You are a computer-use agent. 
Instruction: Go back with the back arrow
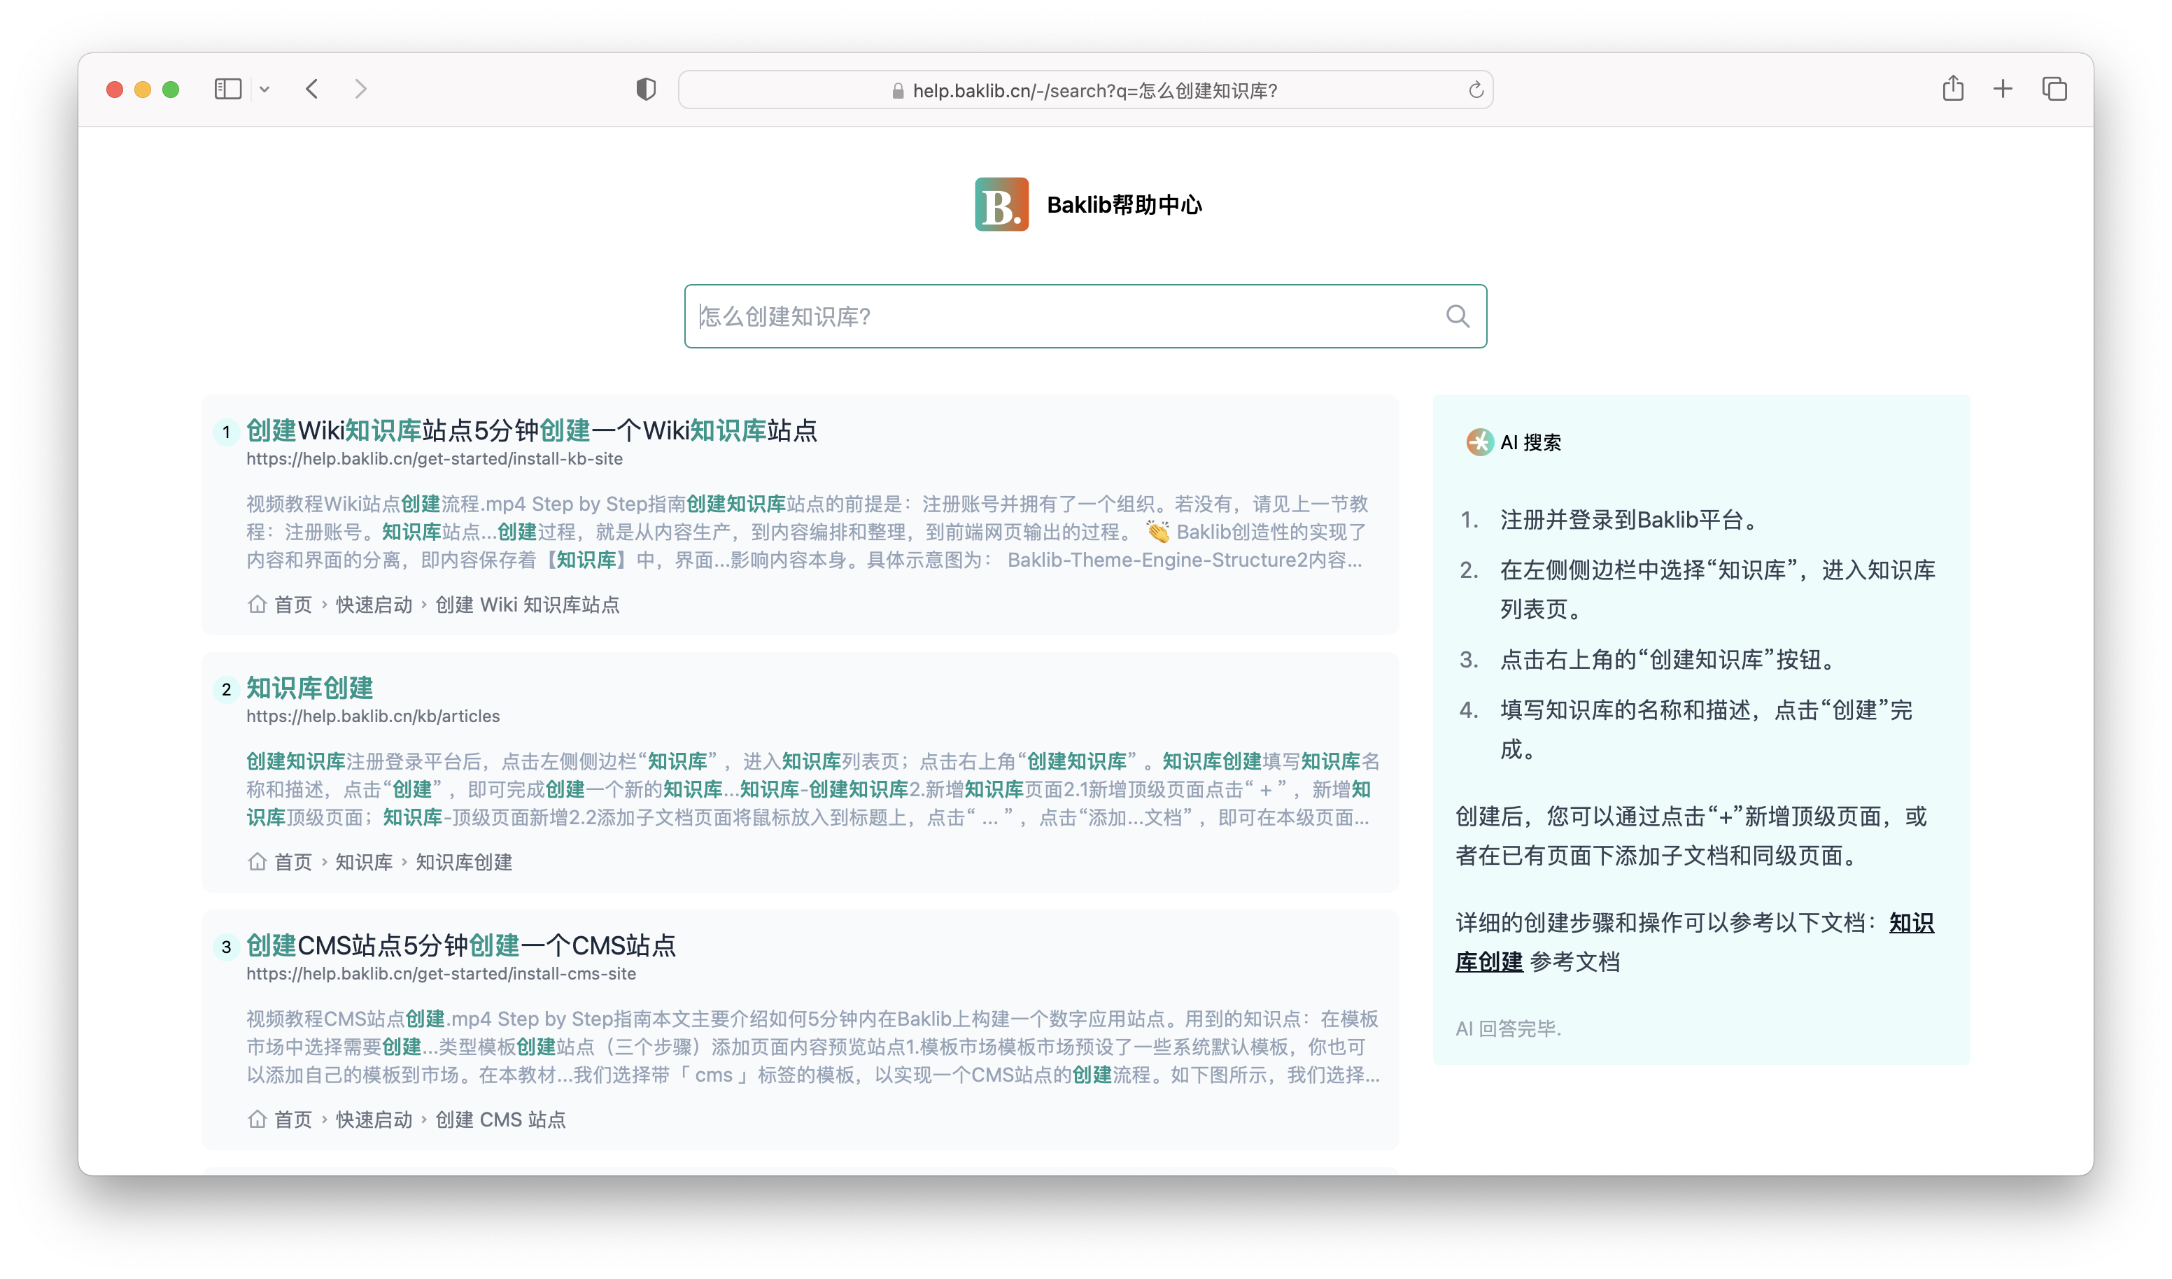point(312,89)
